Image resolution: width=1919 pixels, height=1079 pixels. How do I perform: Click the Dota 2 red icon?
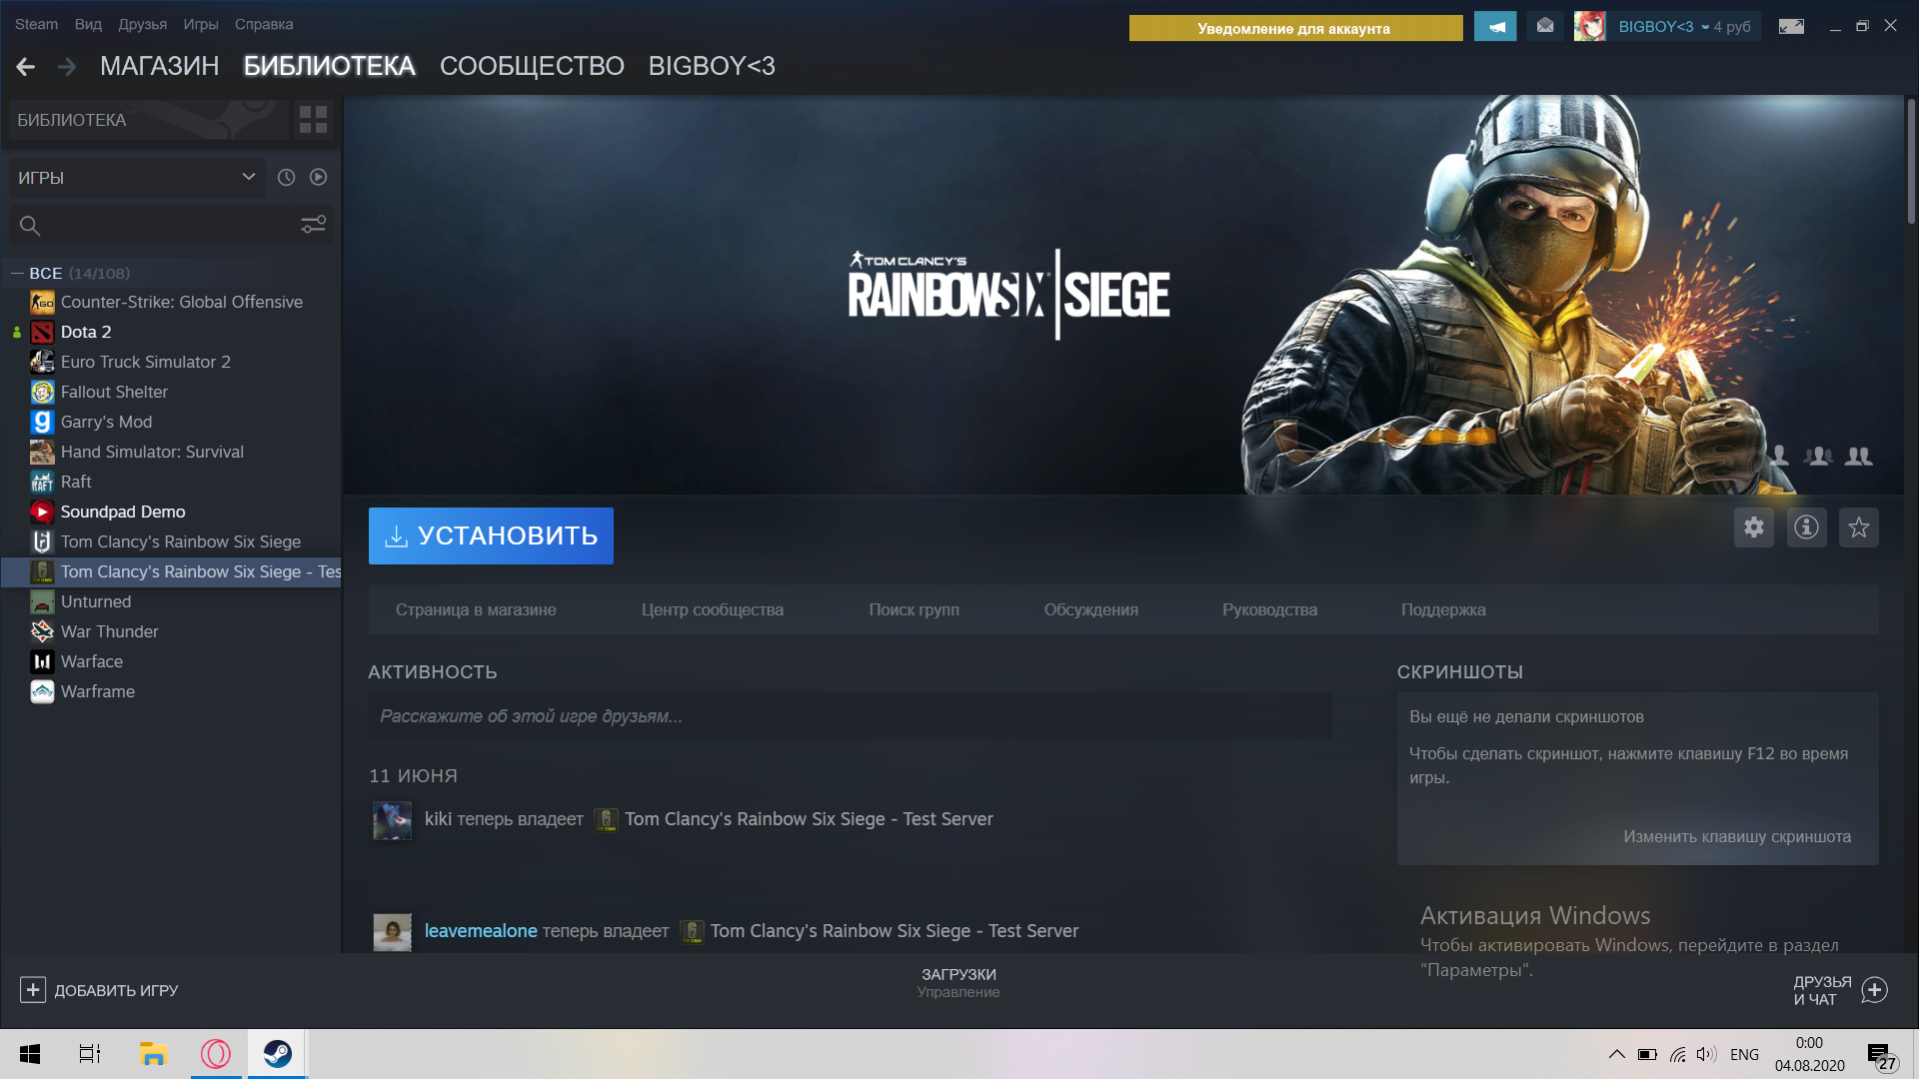coord(42,332)
